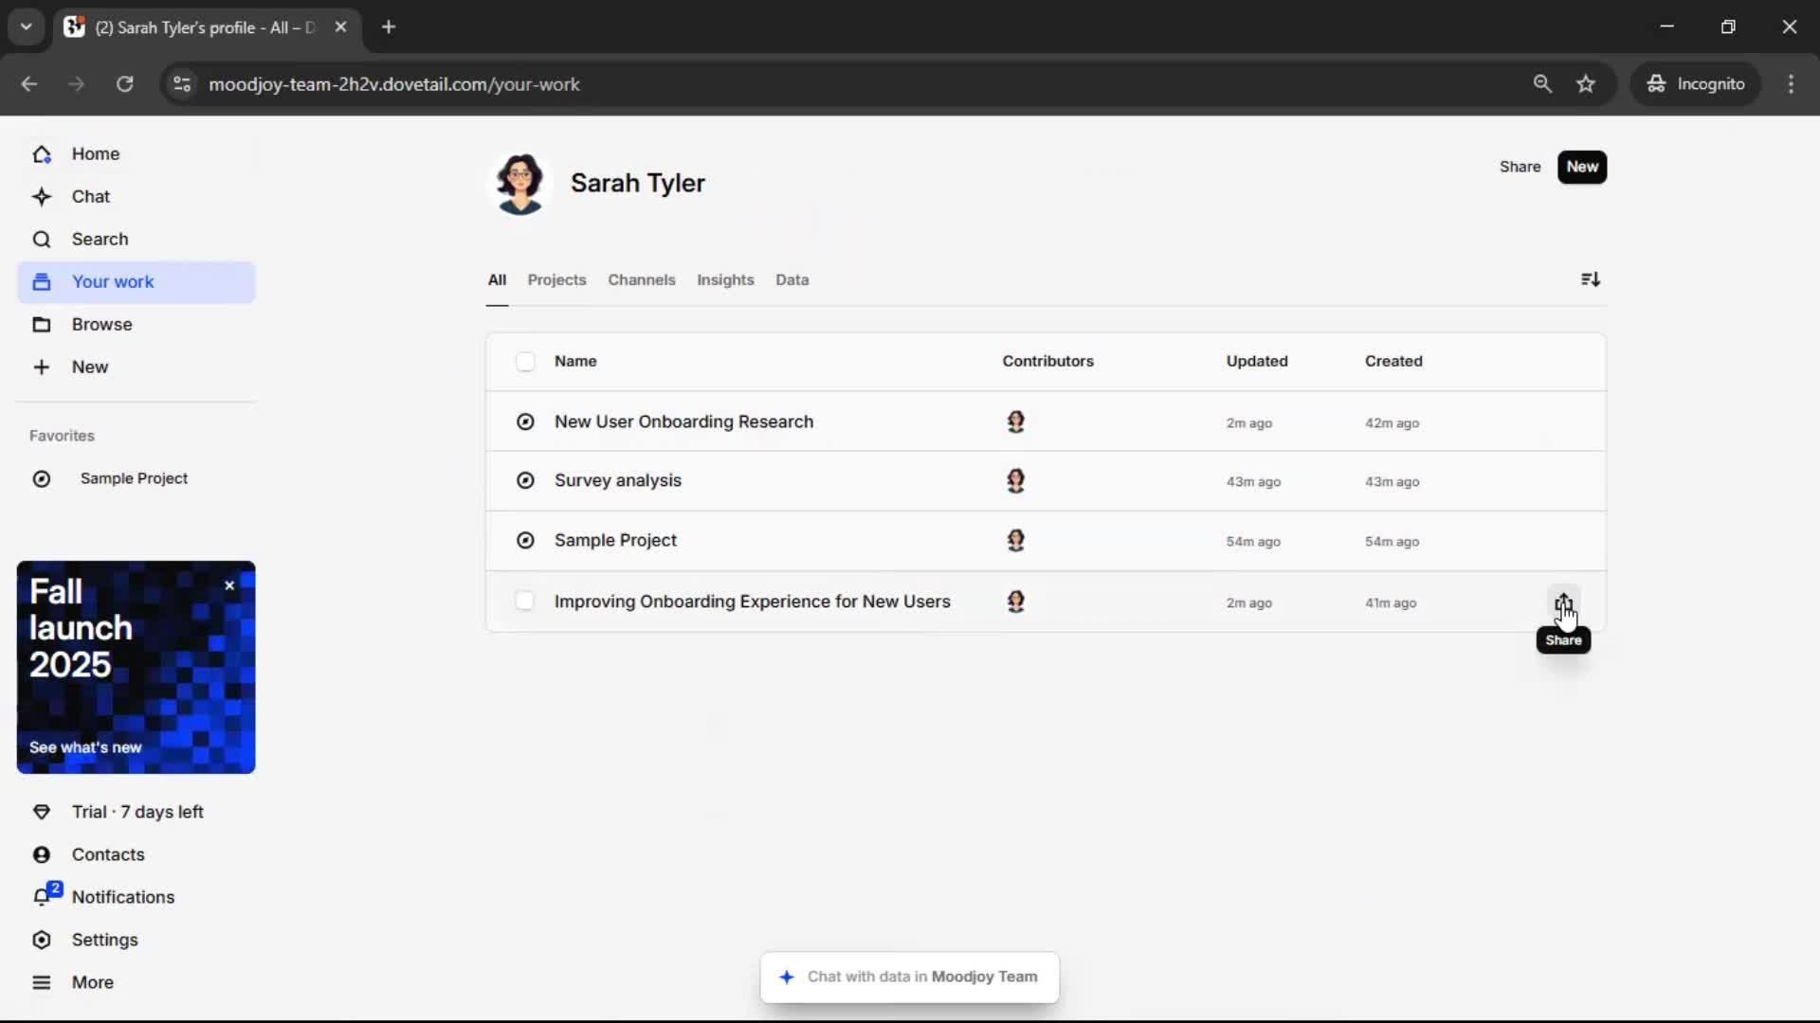
Task: Click the black New button
Action: (1581, 167)
